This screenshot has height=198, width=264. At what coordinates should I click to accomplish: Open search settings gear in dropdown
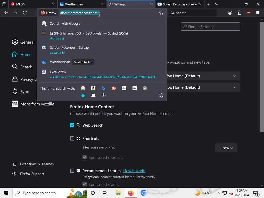pos(161,95)
